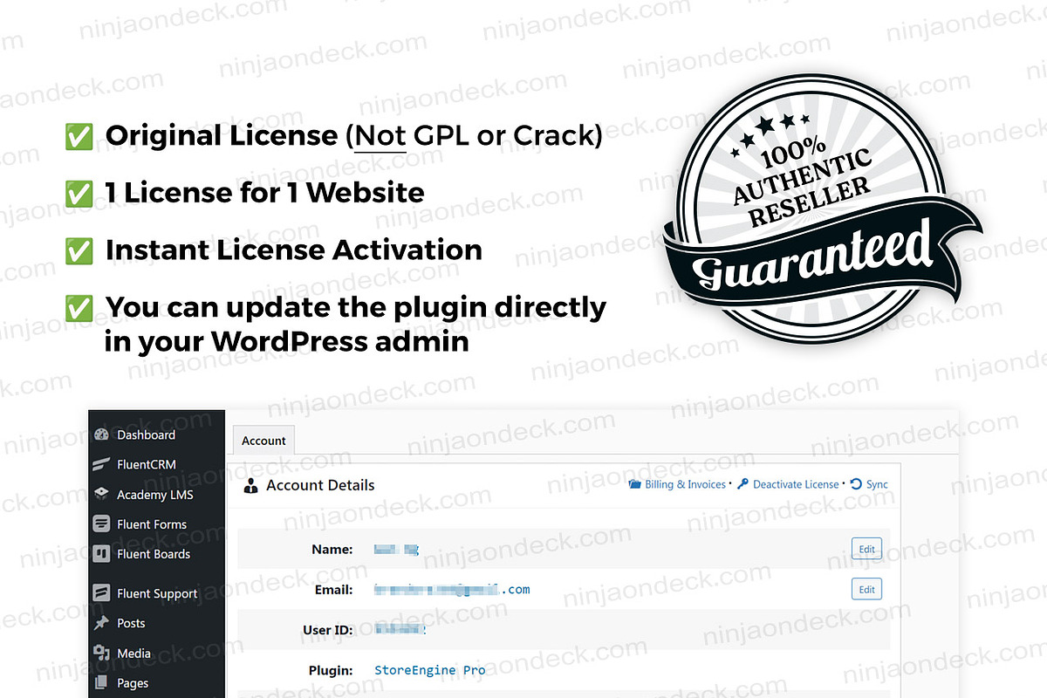The image size is (1047, 698).
Task: Click the user icon beside Account Details
Action: 251,486
